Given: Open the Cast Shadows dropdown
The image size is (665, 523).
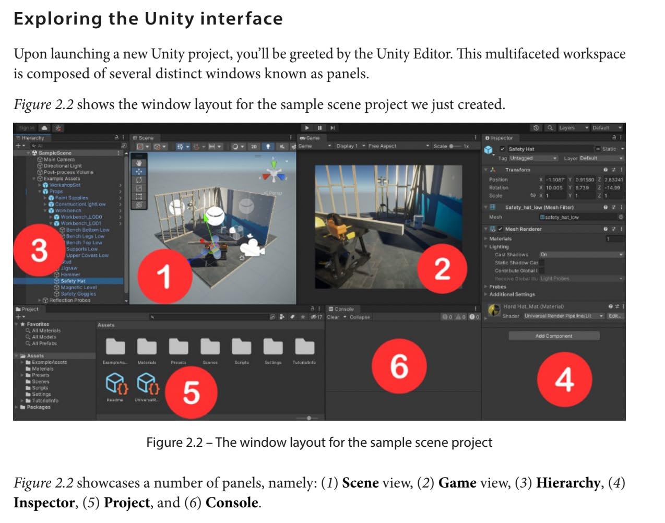Looking at the screenshot, I should click(581, 255).
